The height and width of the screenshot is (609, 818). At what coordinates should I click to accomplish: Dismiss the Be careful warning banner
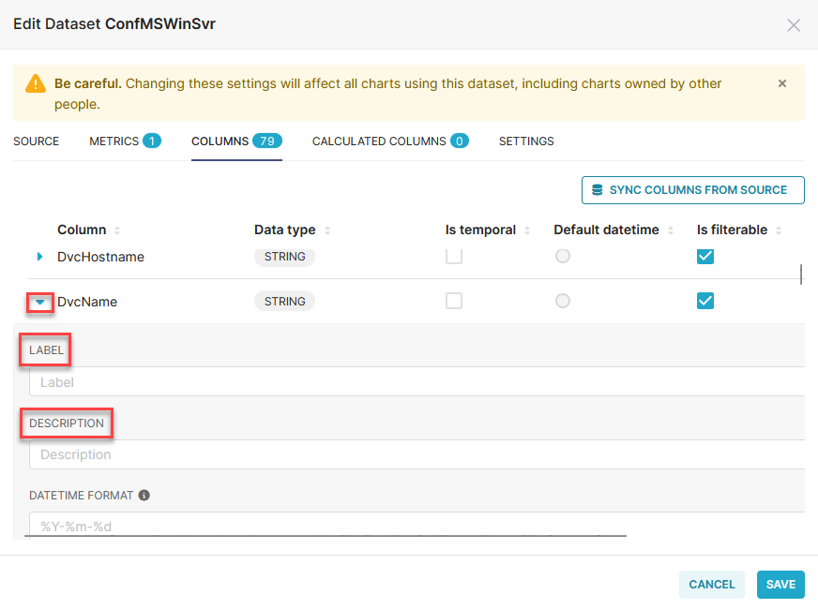point(782,83)
